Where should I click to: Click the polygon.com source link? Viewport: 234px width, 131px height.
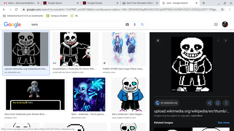click(11, 118)
